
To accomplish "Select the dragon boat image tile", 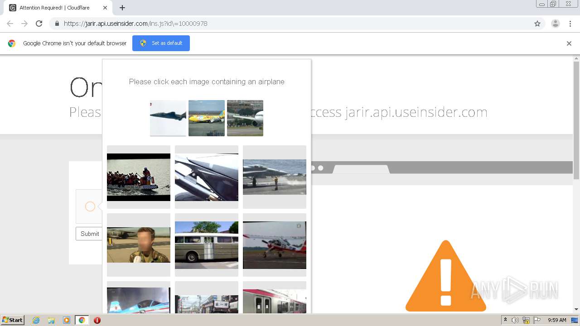I will pyautogui.click(x=139, y=177).
